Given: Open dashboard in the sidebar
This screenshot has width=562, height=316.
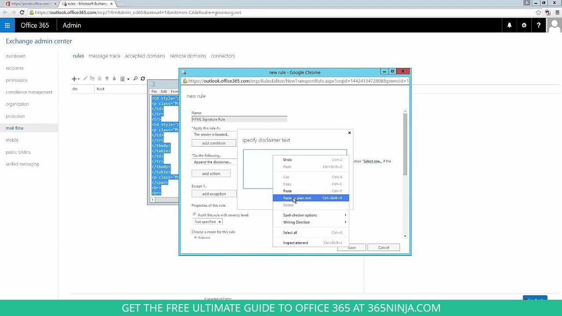Looking at the screenshot, I should pyautogui.click(x=16, y=56).
